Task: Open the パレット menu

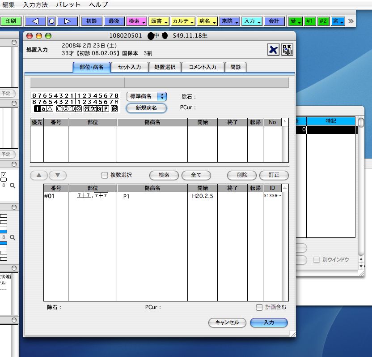Action: coord(68,4)
